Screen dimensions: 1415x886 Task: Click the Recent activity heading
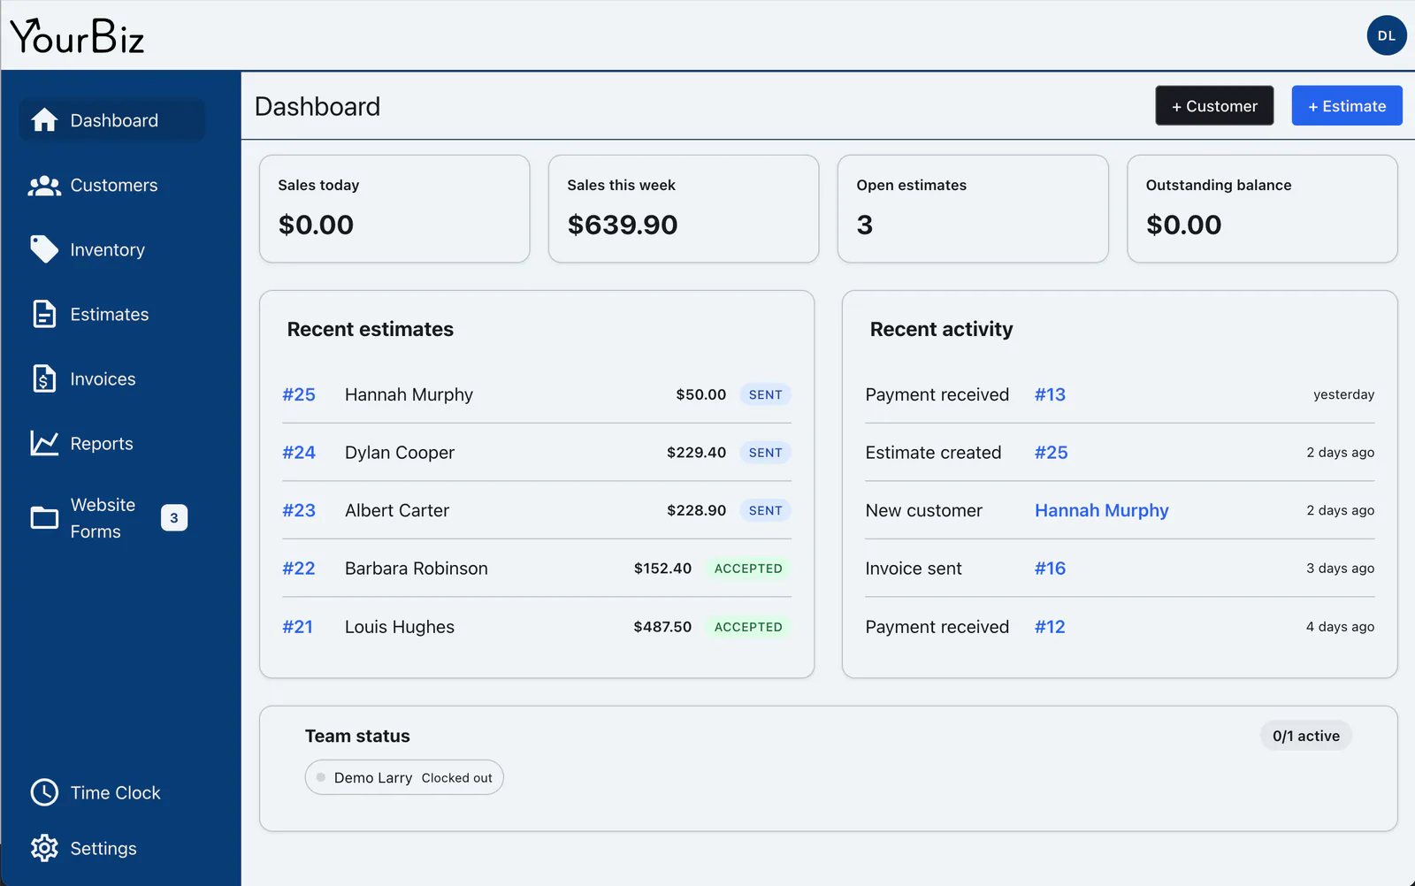point(941,329)
